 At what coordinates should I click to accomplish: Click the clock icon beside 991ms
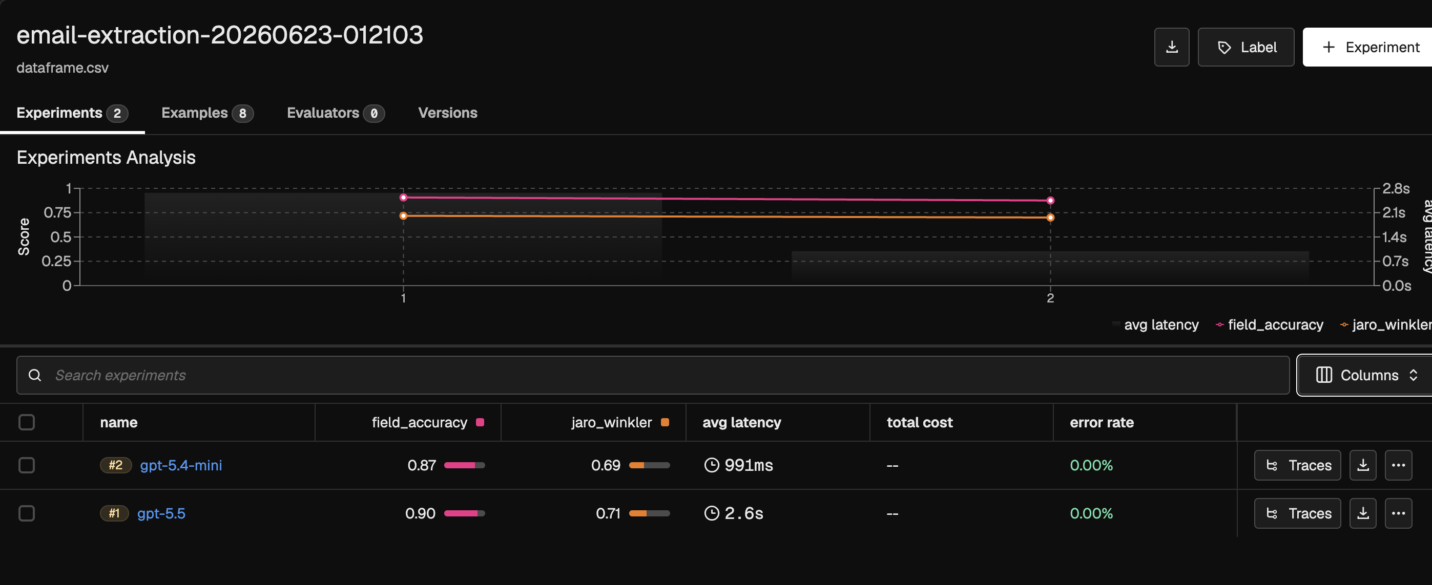(x=712, y=465)
